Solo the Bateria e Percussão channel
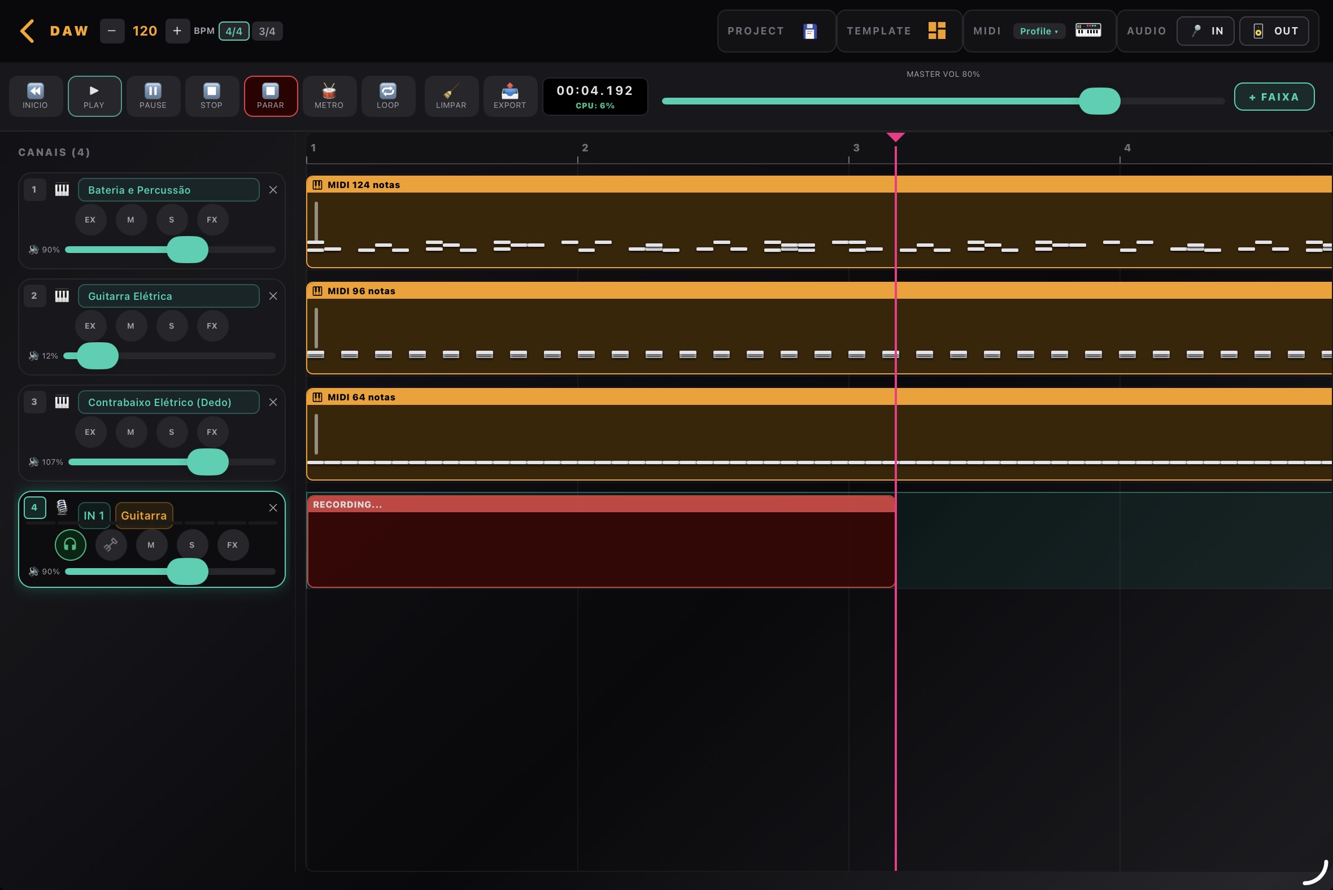 tap(172, 220)
